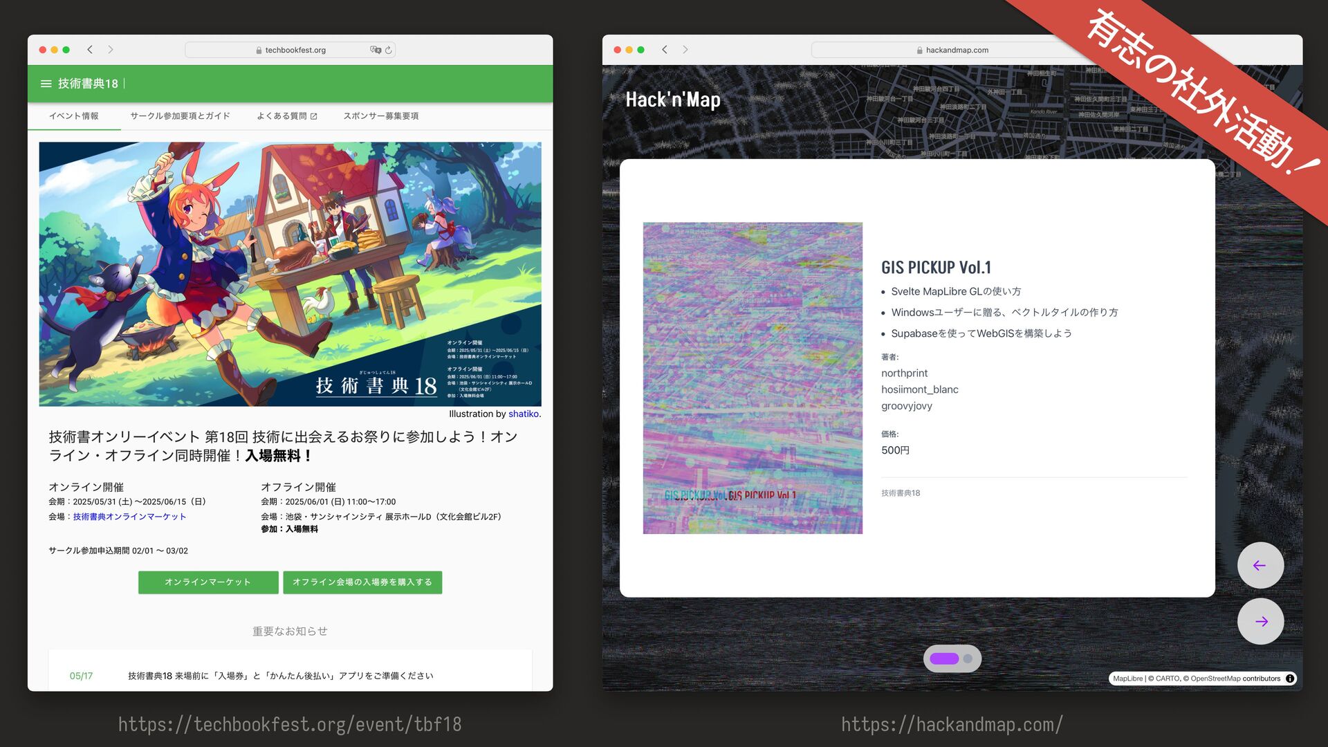The image size is (1328, 747).
Task: Open the hamburger menu beside 技術書典18
Action: pyautogui.click(x=46, y=84)
